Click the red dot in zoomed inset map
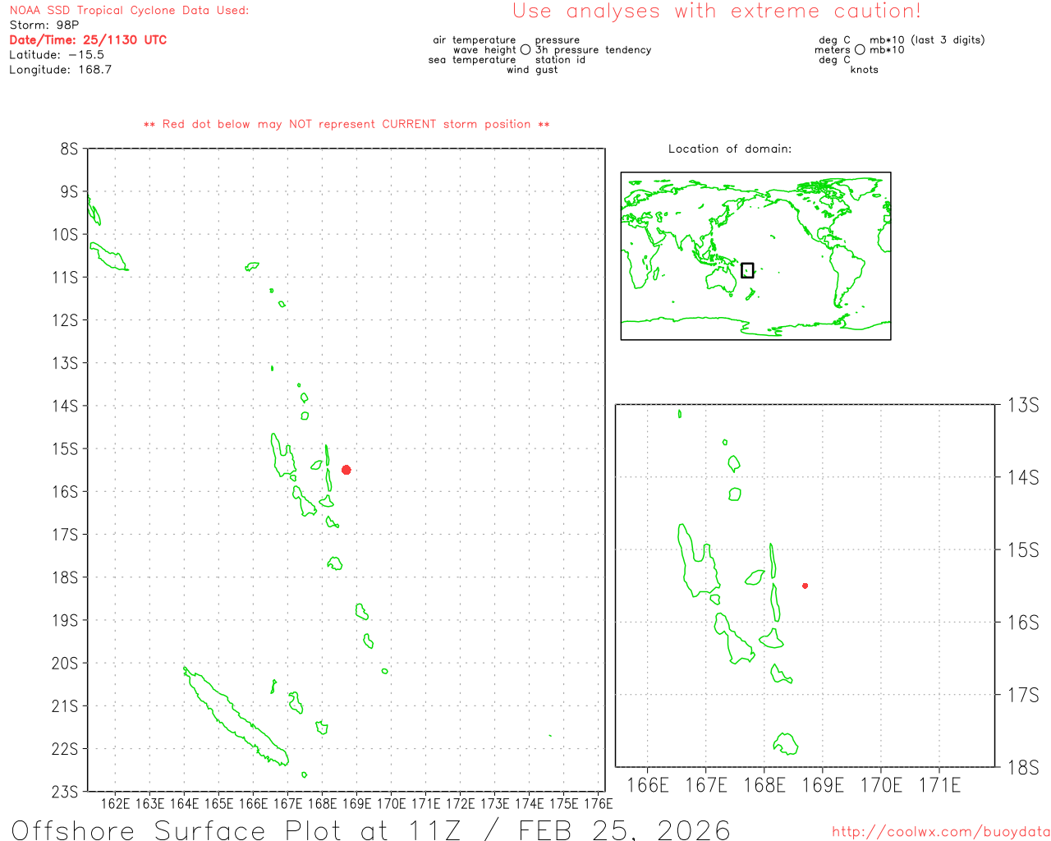The width and height of the screenshot is (1051, 841). point(805,586)
